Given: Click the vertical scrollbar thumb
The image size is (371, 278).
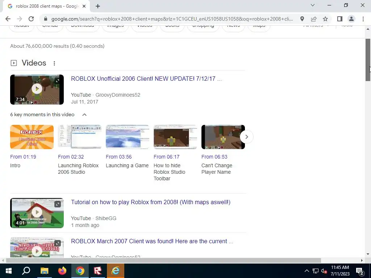Looking at the screenshot, I should (x=368, y=60).
